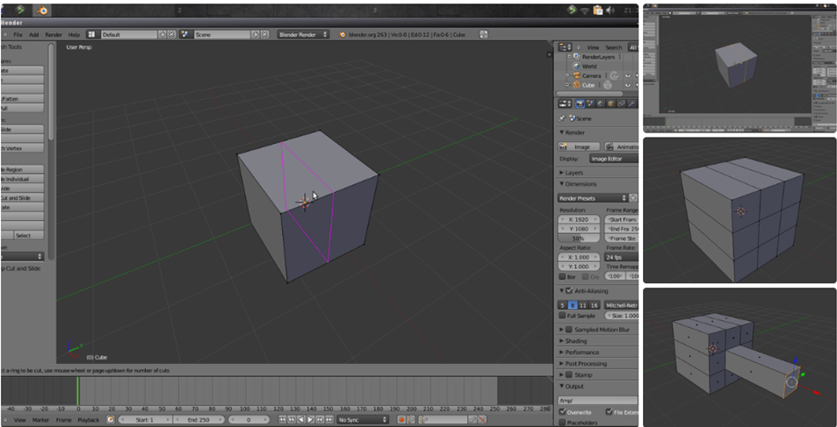Open the timeline Playback menu
Screen dimensions: 837x427
point(89,420)
